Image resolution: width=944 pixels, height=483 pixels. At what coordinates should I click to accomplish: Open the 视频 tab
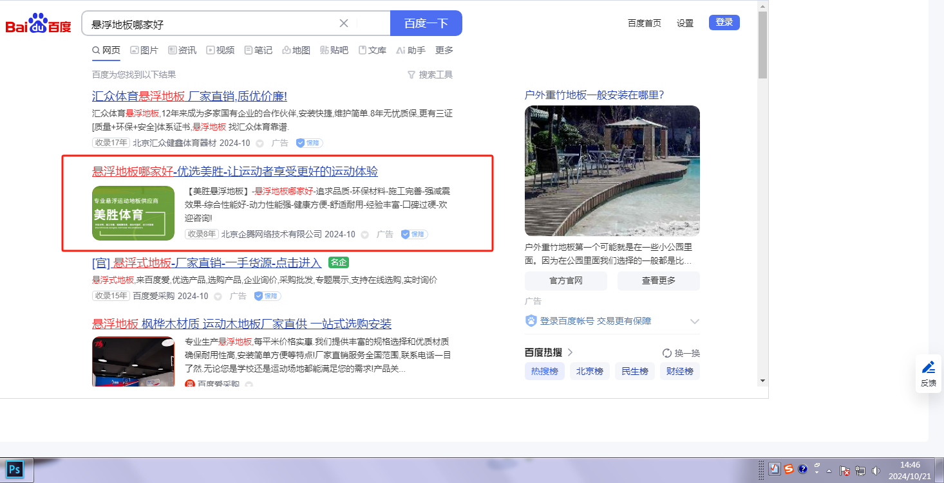tap(220, 50)
